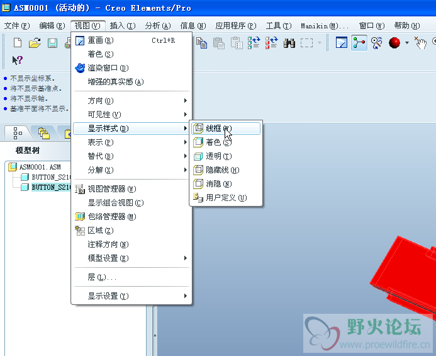Open the 分析(A) menu
436x356 pixels.
[158, 26]
